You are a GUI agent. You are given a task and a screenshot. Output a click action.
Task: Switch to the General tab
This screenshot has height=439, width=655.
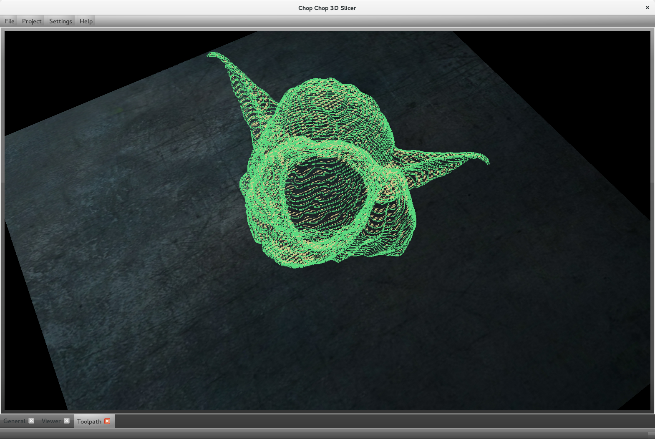click(x=15, y=421)
